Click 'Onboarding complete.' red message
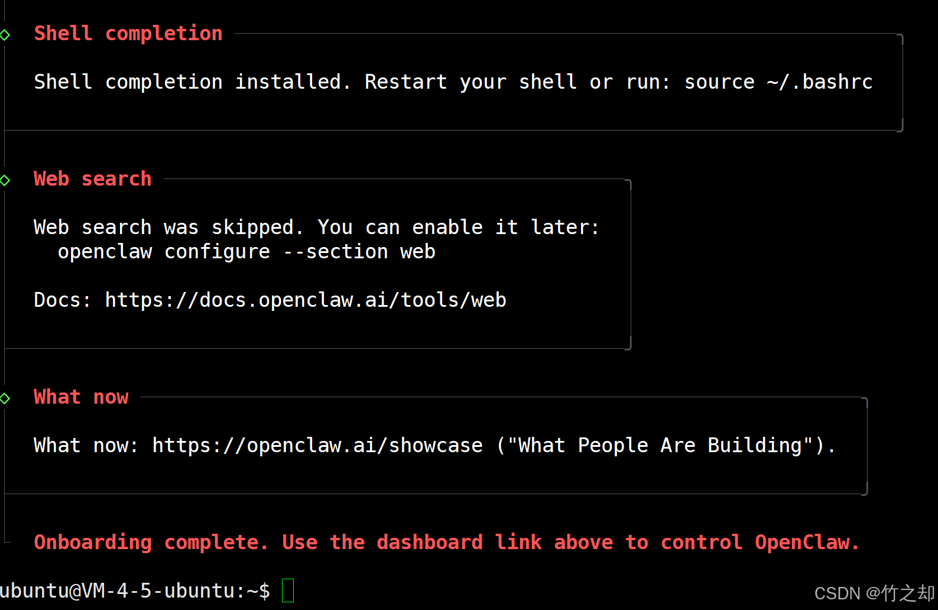The height and width of the screenshot is (610, 938). click(151, 543)
